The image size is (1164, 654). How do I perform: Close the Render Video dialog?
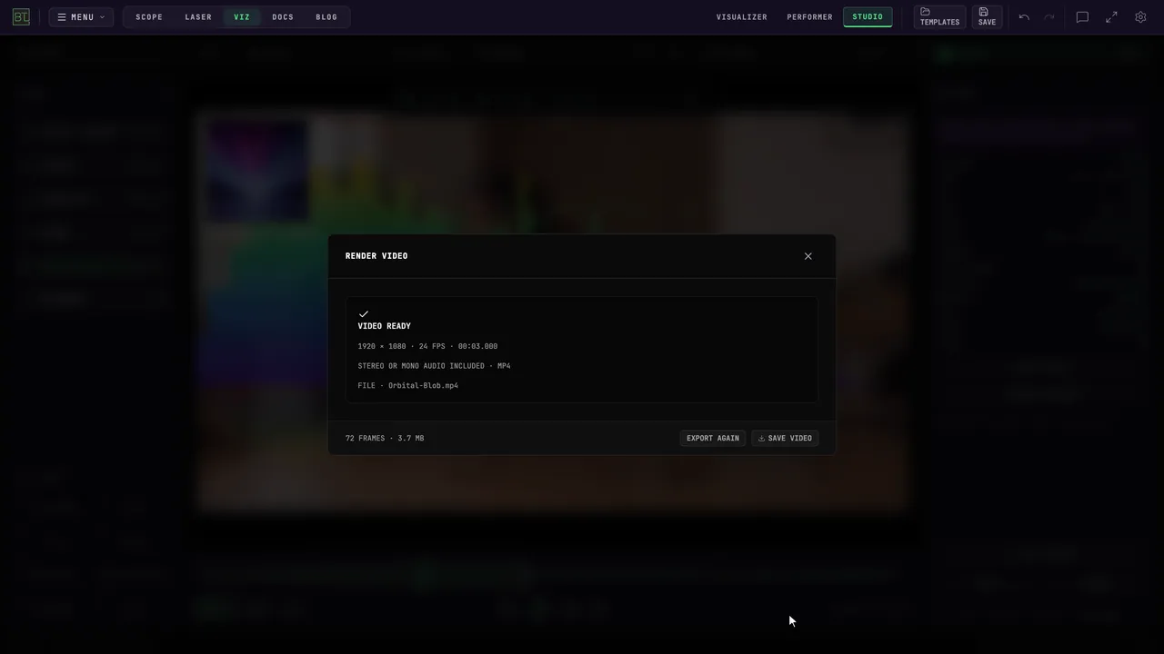click(x=808, y=256)
